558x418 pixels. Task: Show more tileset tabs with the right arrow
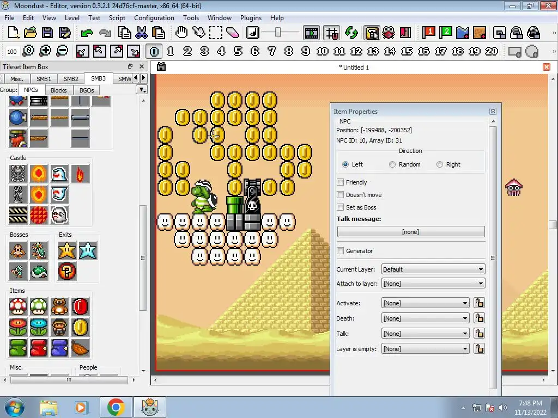tap(143, 78)
